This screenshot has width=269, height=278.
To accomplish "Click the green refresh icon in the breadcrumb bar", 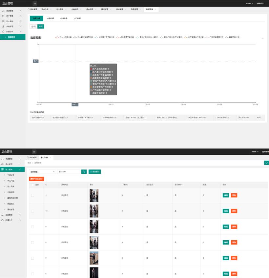I will (266, 163).
